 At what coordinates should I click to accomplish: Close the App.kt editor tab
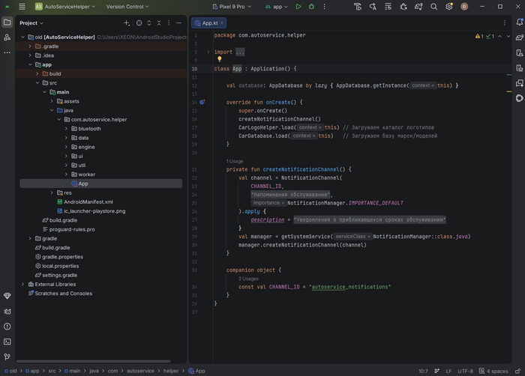pos(222,22)
